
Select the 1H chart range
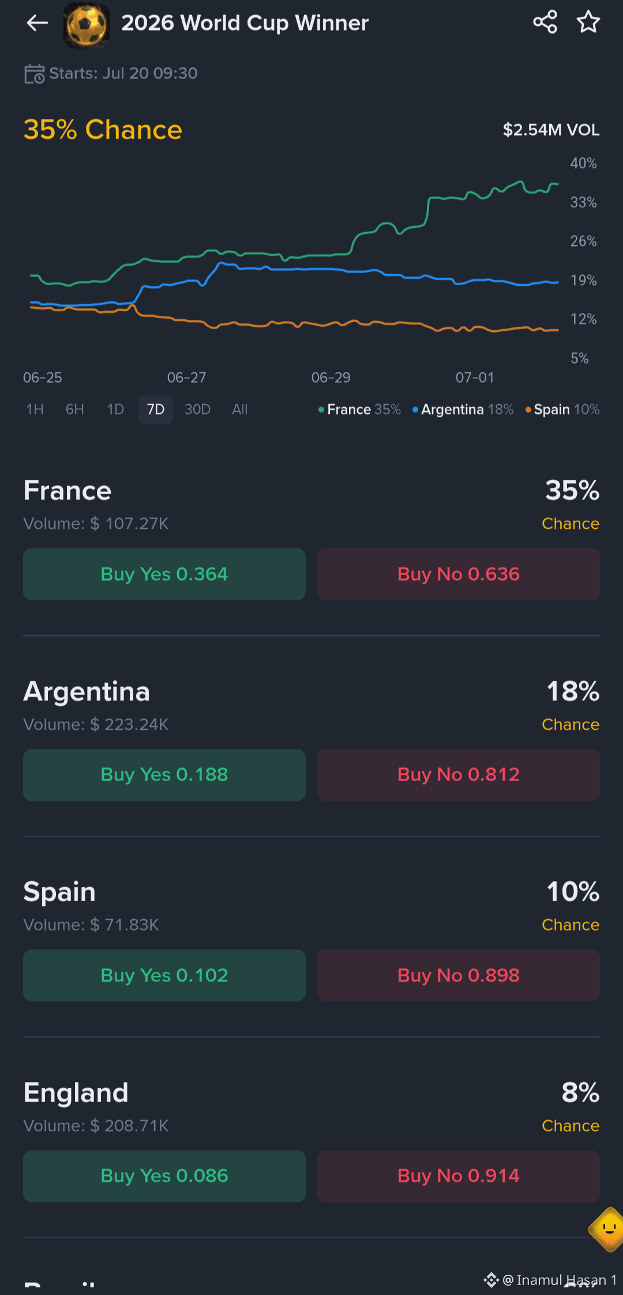click(x=35, y=409)
